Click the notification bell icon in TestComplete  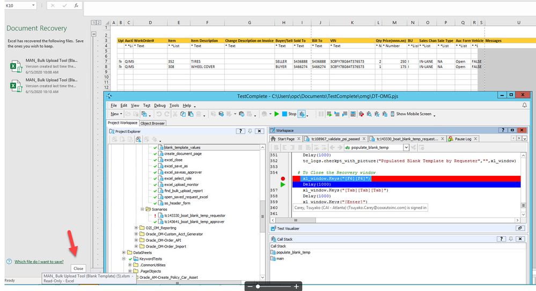524,106
